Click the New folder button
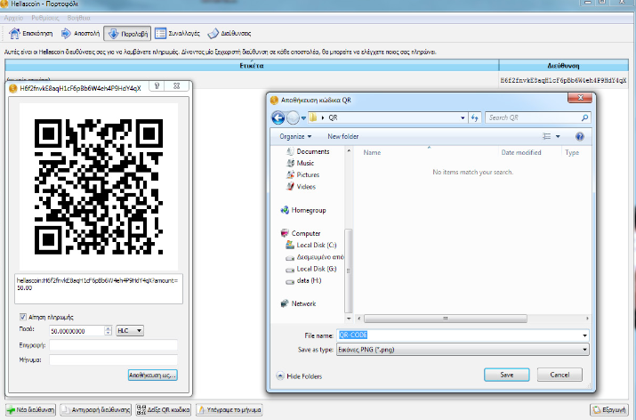Image resolution: width=636 pixels, height=420 pixels. (342, 136)
